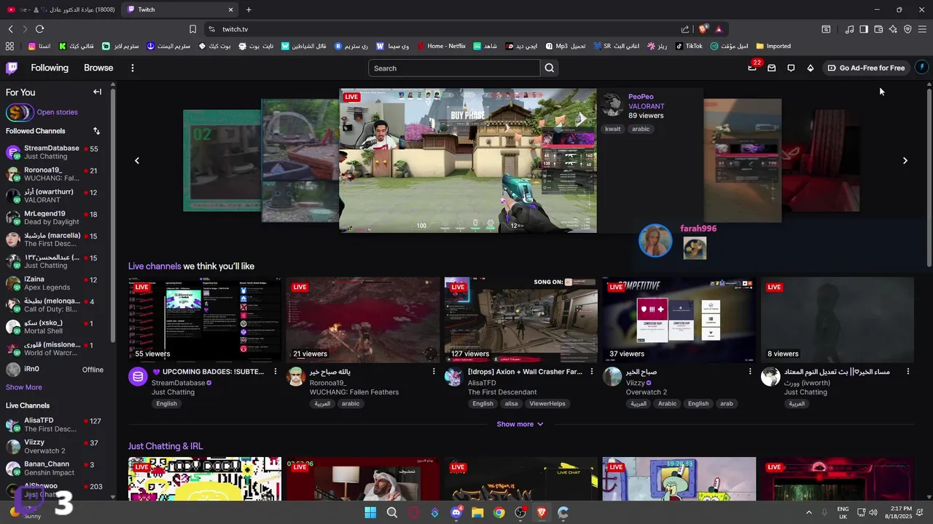Bookmark this page icon in address bar
The image size is (933, 524).
[192, 29]
